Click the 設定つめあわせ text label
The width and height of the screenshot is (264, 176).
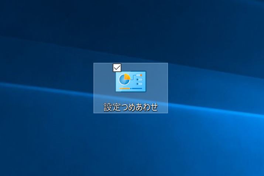(131, 107)
